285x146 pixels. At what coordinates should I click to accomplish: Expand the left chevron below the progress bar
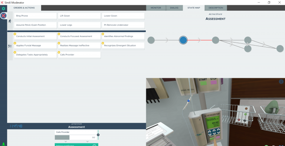[x=66, y=142]
